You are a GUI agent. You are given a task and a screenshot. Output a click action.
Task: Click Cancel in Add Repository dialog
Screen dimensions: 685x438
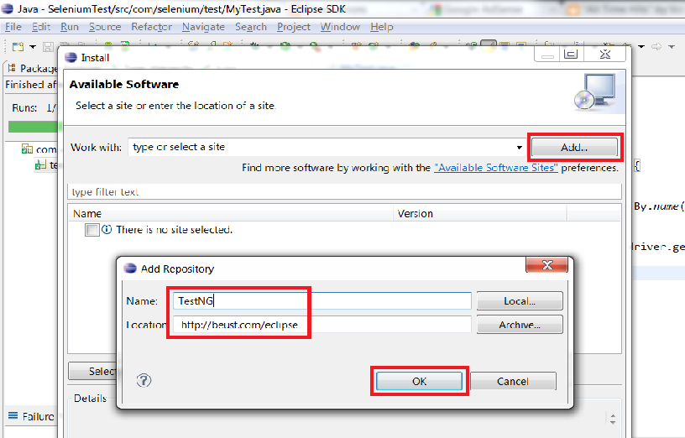pyautogui.click(x=513, y=381)
